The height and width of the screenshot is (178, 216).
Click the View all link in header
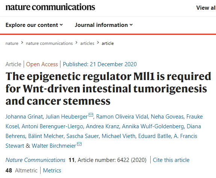206,8
